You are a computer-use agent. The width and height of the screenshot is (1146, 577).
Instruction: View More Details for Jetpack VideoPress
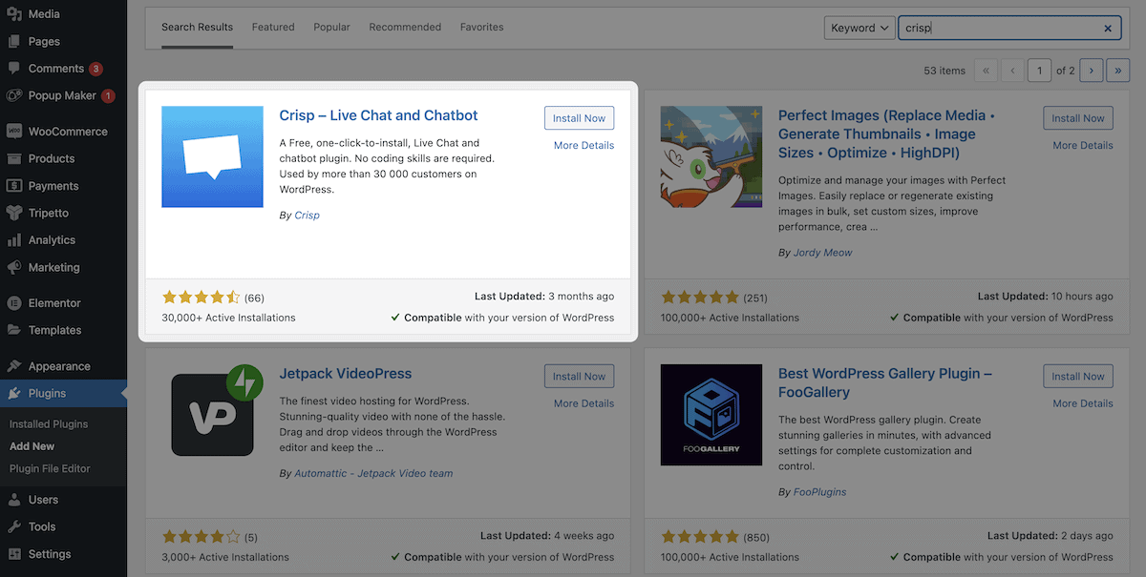584,403
